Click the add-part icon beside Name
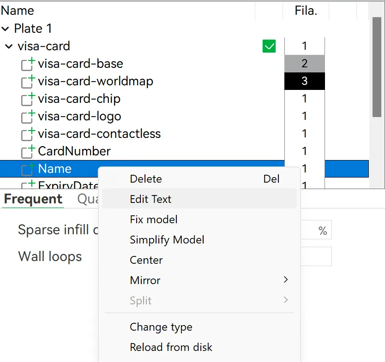The image size is (385, 362). 27,169
